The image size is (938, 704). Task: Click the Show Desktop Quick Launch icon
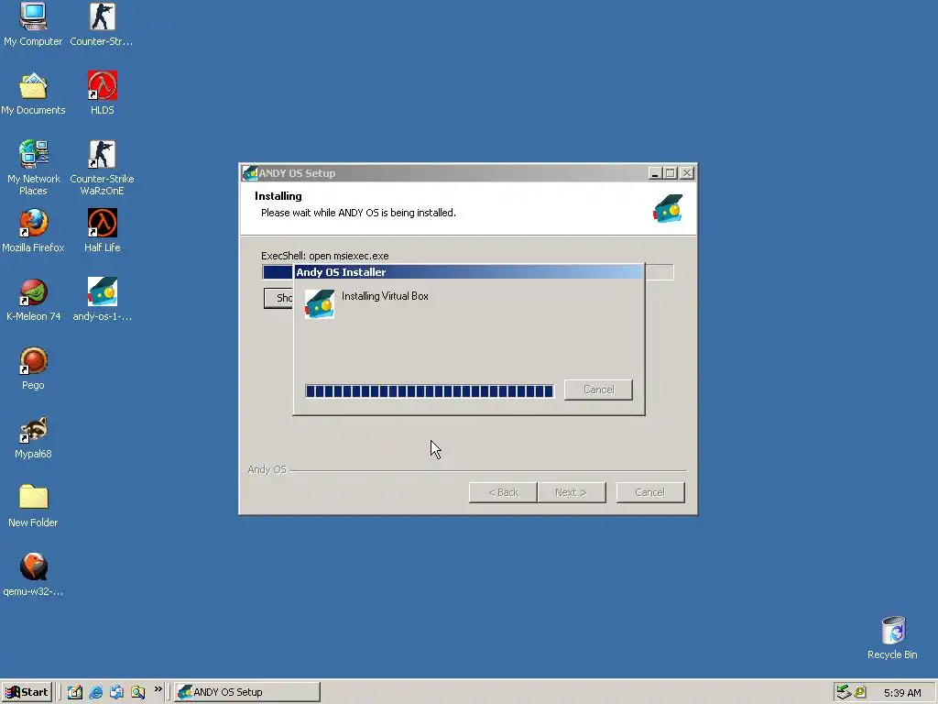pyautogui.click(x=116, y=692)
